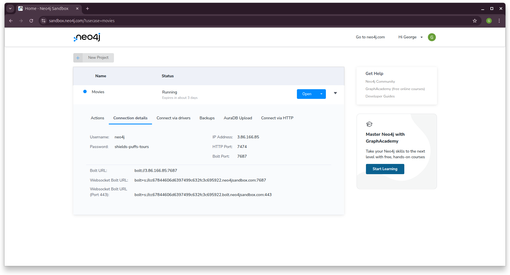Expand Open button dropdown arrow
This screenshot has height=275, width=510.
point(321,94)
